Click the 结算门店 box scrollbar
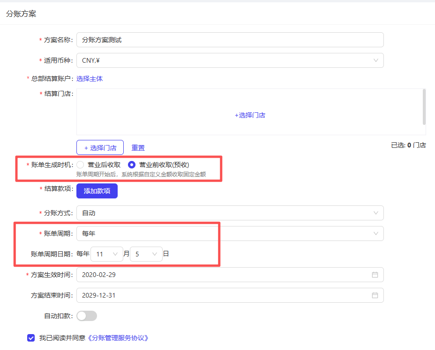435x350 pixels. [424, 106]
